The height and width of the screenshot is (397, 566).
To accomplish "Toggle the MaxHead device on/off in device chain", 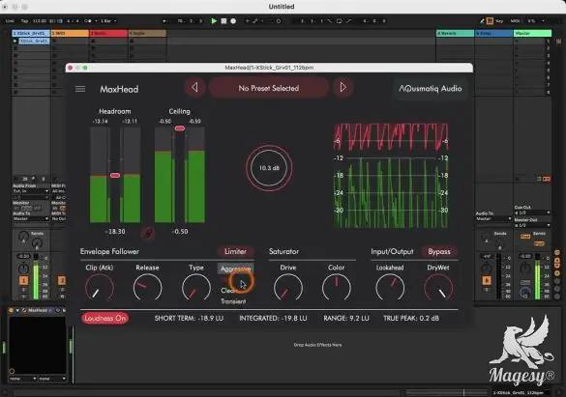I will pos(11,310).
